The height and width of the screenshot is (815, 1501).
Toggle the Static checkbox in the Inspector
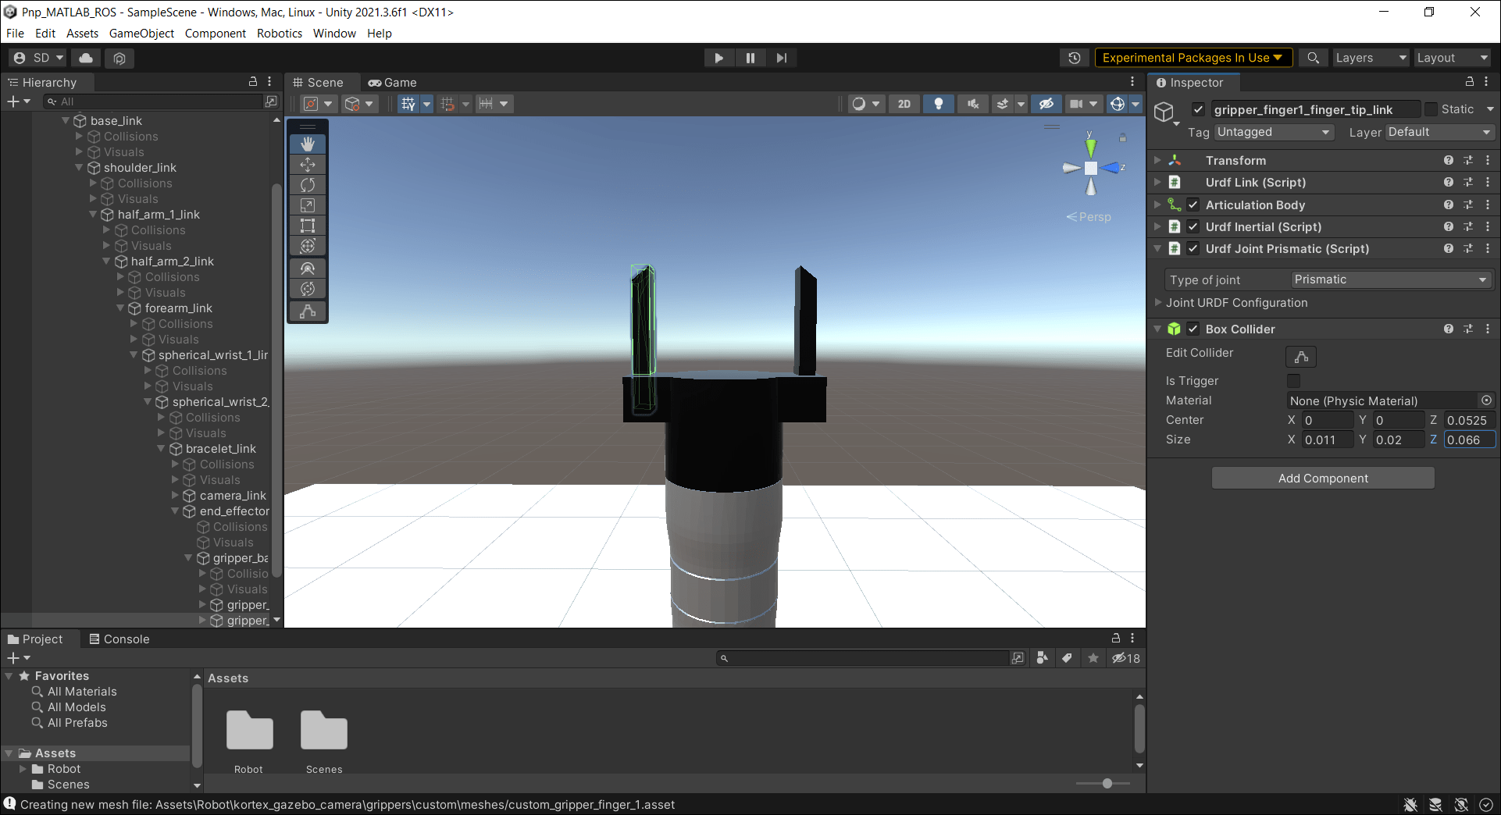point(1431,109)
